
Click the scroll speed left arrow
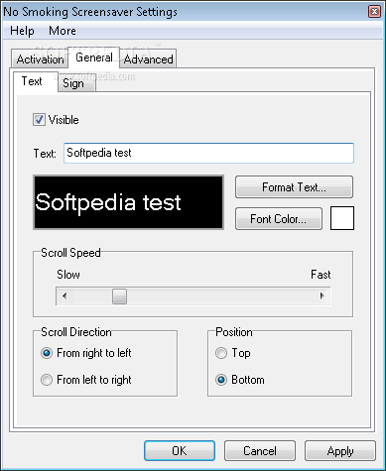coord(64,295)
